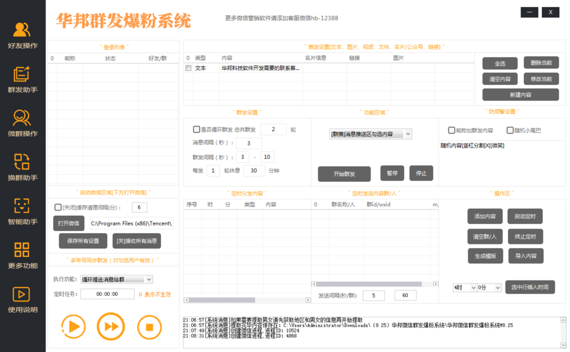570x352 pixels.
Task: Click the 状态 column header in 登录列表
Action: 110,58
